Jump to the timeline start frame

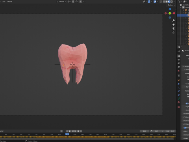pyautogui.click(x=67, y=131)
